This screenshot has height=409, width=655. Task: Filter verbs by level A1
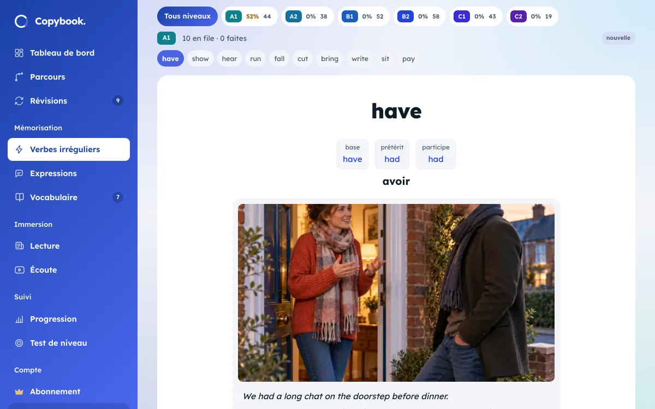(249, 16)
